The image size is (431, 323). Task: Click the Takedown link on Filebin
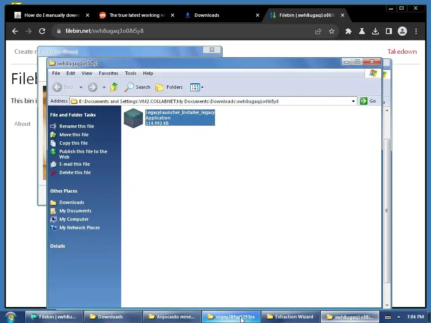click(402, 52)
